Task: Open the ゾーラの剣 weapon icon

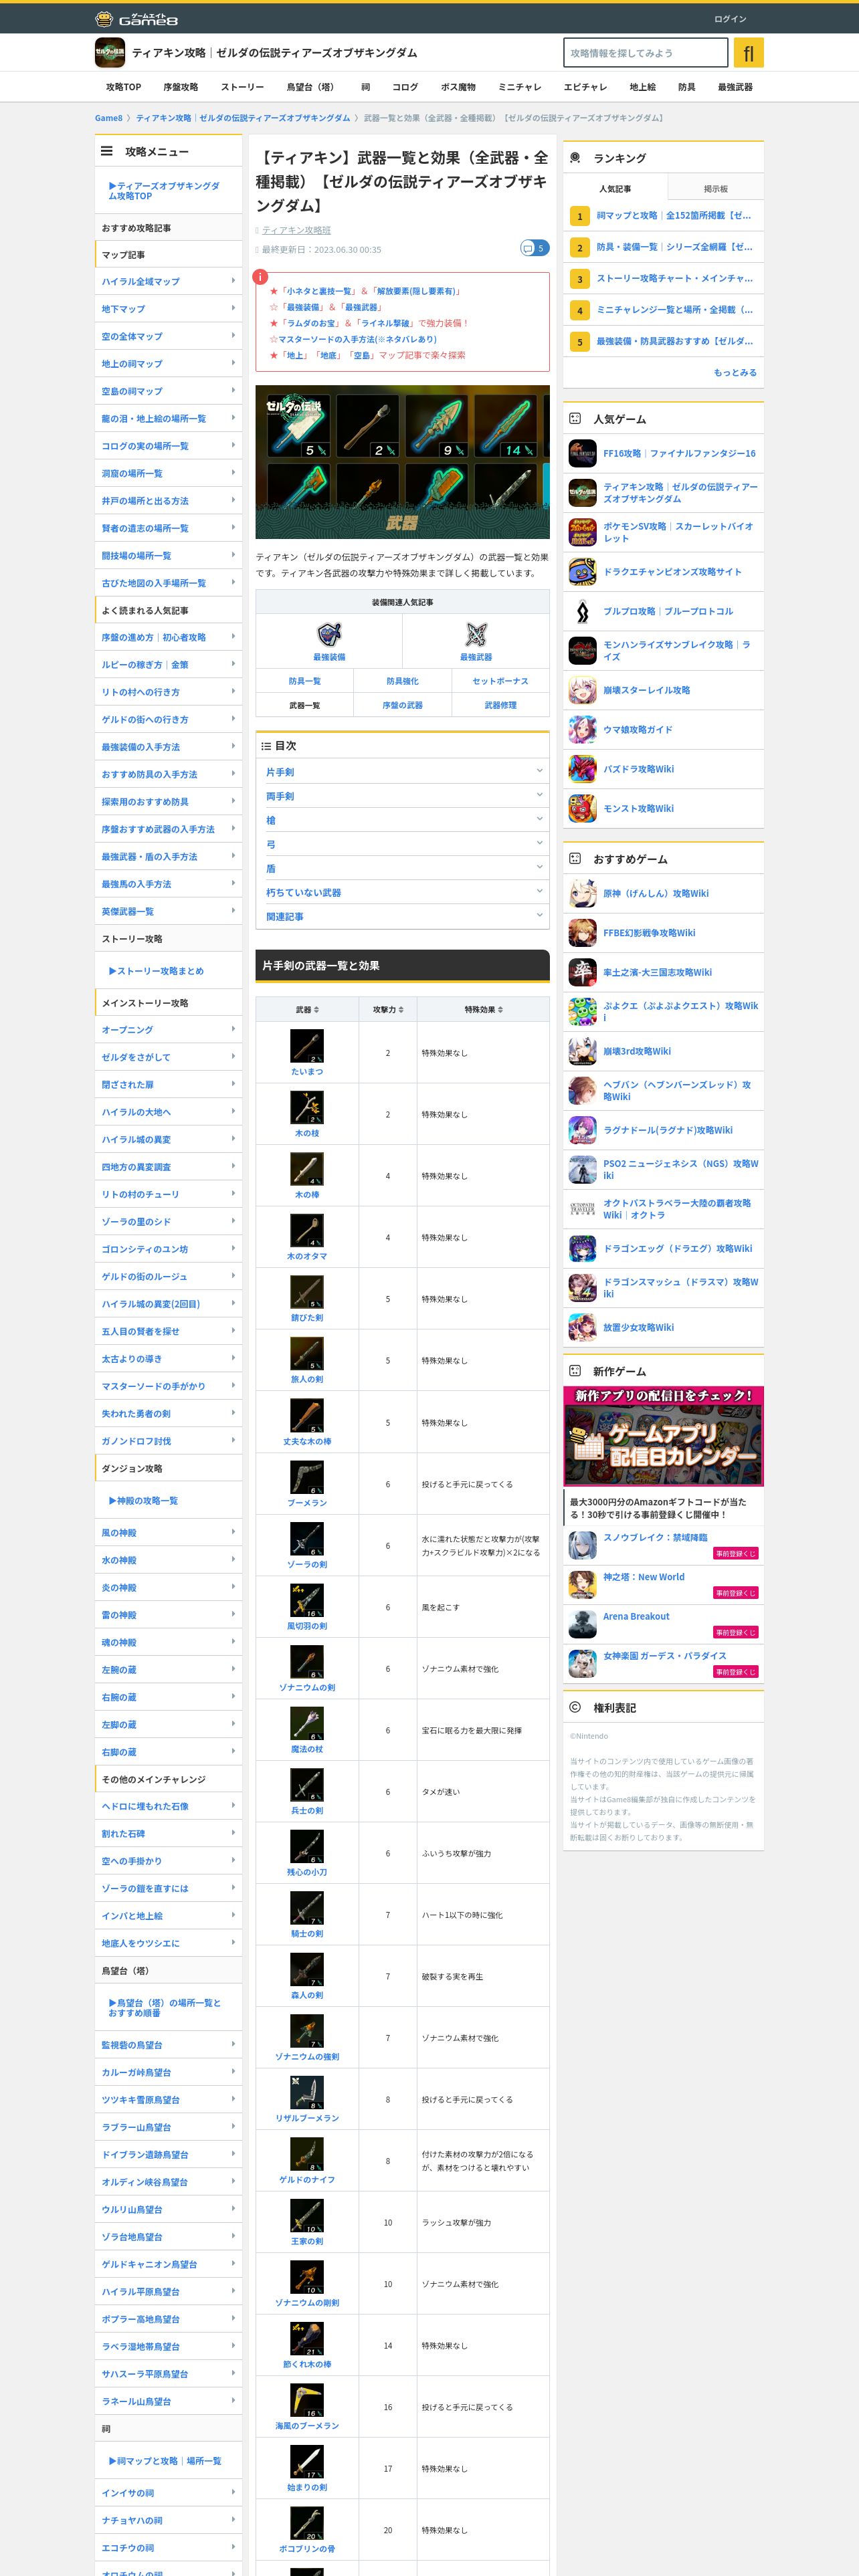Action: click(307, 1539)
